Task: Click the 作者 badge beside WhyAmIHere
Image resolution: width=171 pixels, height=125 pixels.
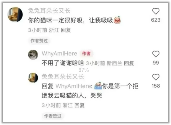Action: click(86, 54)
